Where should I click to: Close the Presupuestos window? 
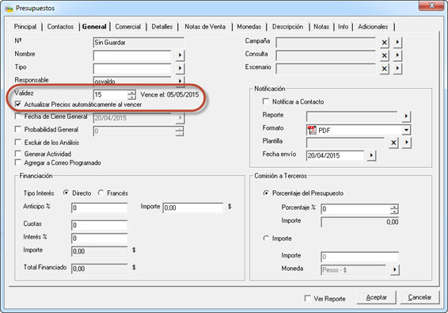click(x=431, y=6)
